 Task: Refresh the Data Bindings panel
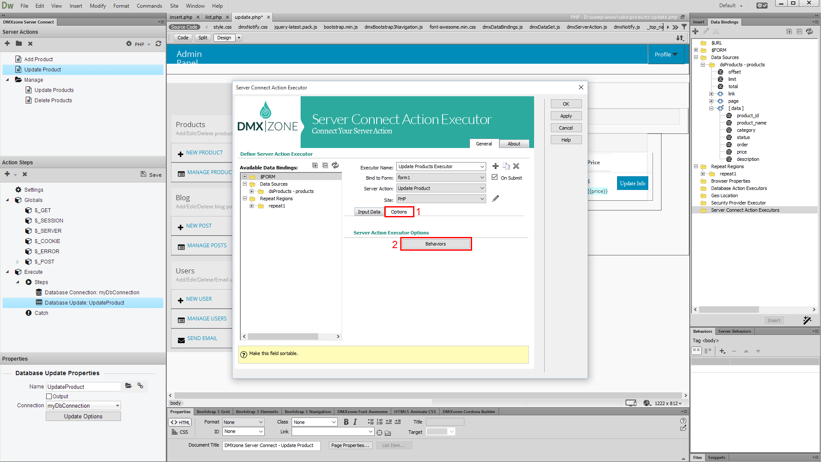tap(809, 32)
